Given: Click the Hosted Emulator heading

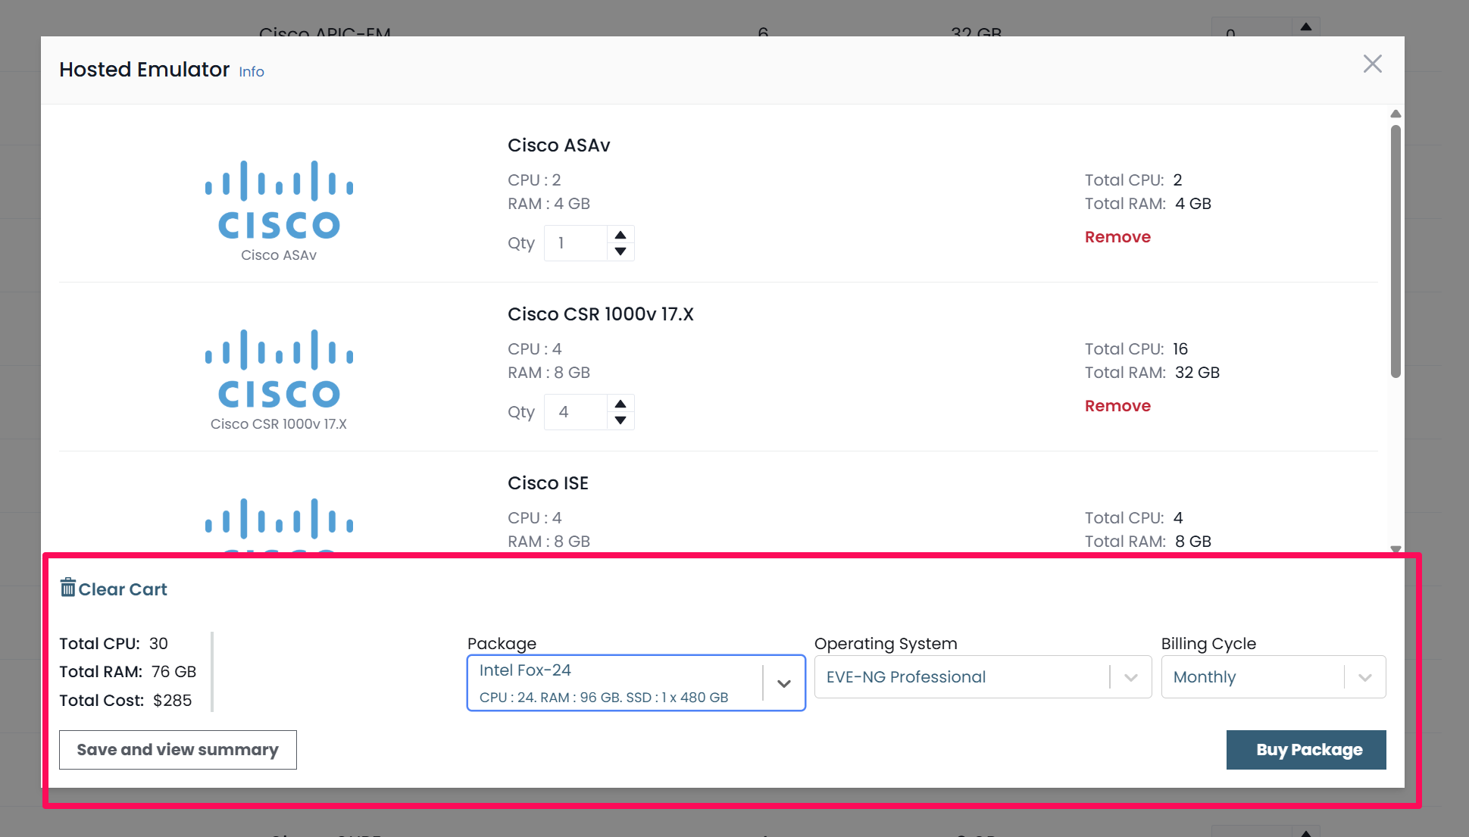Looking at the screenshot, I should click(144, 70).
